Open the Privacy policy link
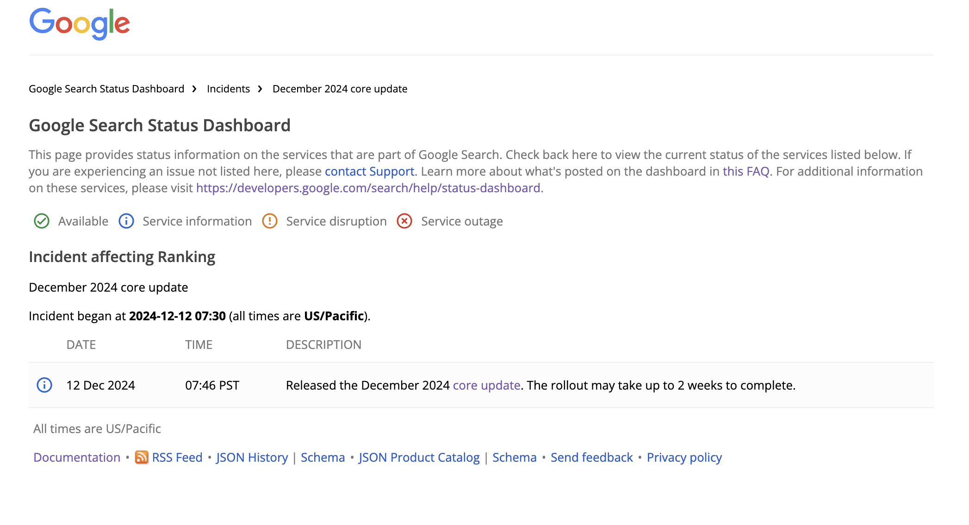Viewport: 969px width, 525px height. (684, 458)
